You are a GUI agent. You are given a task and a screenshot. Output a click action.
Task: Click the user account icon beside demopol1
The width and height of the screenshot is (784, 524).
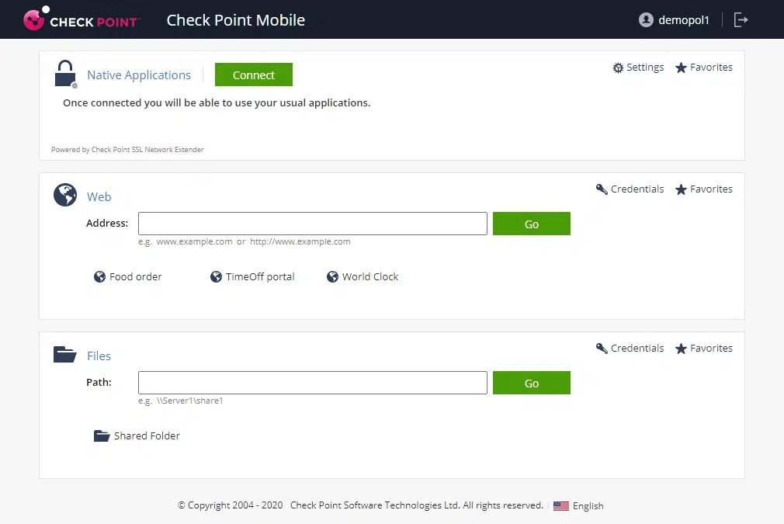pos(646,19)
